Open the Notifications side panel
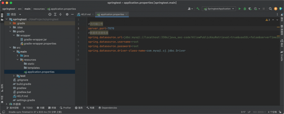Viewport: 284px width, 114px height. (282, 17)
